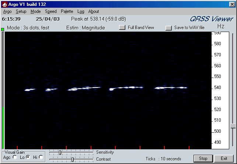The width and height of the screenshot is (237, 164).
Task: Click the QRSS Viewer logo text
Action: pos(212,19)
